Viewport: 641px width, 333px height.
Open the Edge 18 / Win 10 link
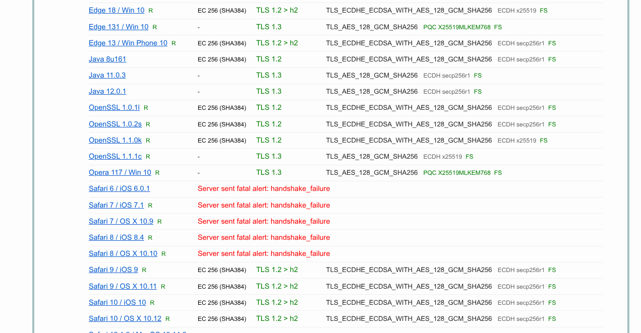tap(116, 10)
